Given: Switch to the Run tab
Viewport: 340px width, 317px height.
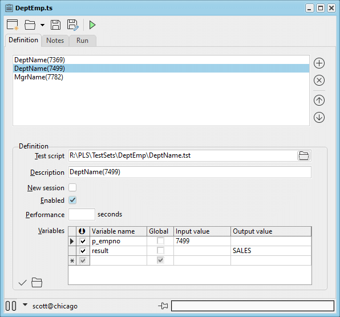Looking at the screenshot, I should (82, 41).
